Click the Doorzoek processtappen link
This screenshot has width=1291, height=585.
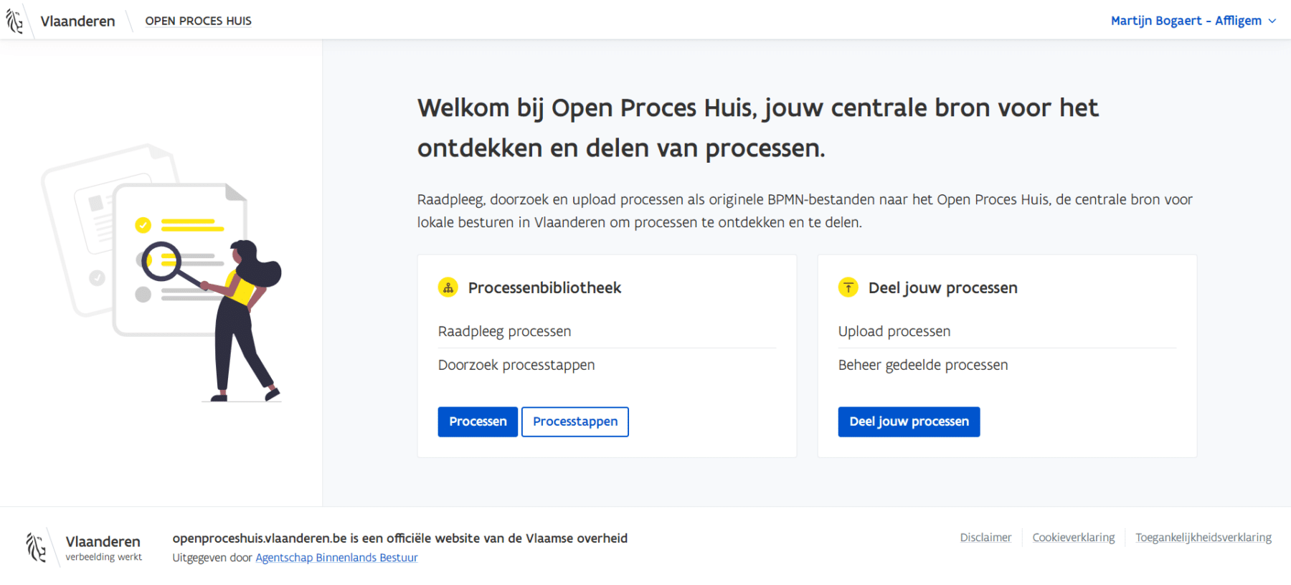click(516, 365)
